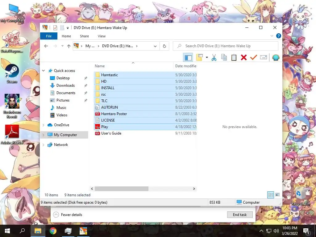Click horizontal scrollbar right arrow
This screenshot has width=316, height=237.
tap(194, 189)
